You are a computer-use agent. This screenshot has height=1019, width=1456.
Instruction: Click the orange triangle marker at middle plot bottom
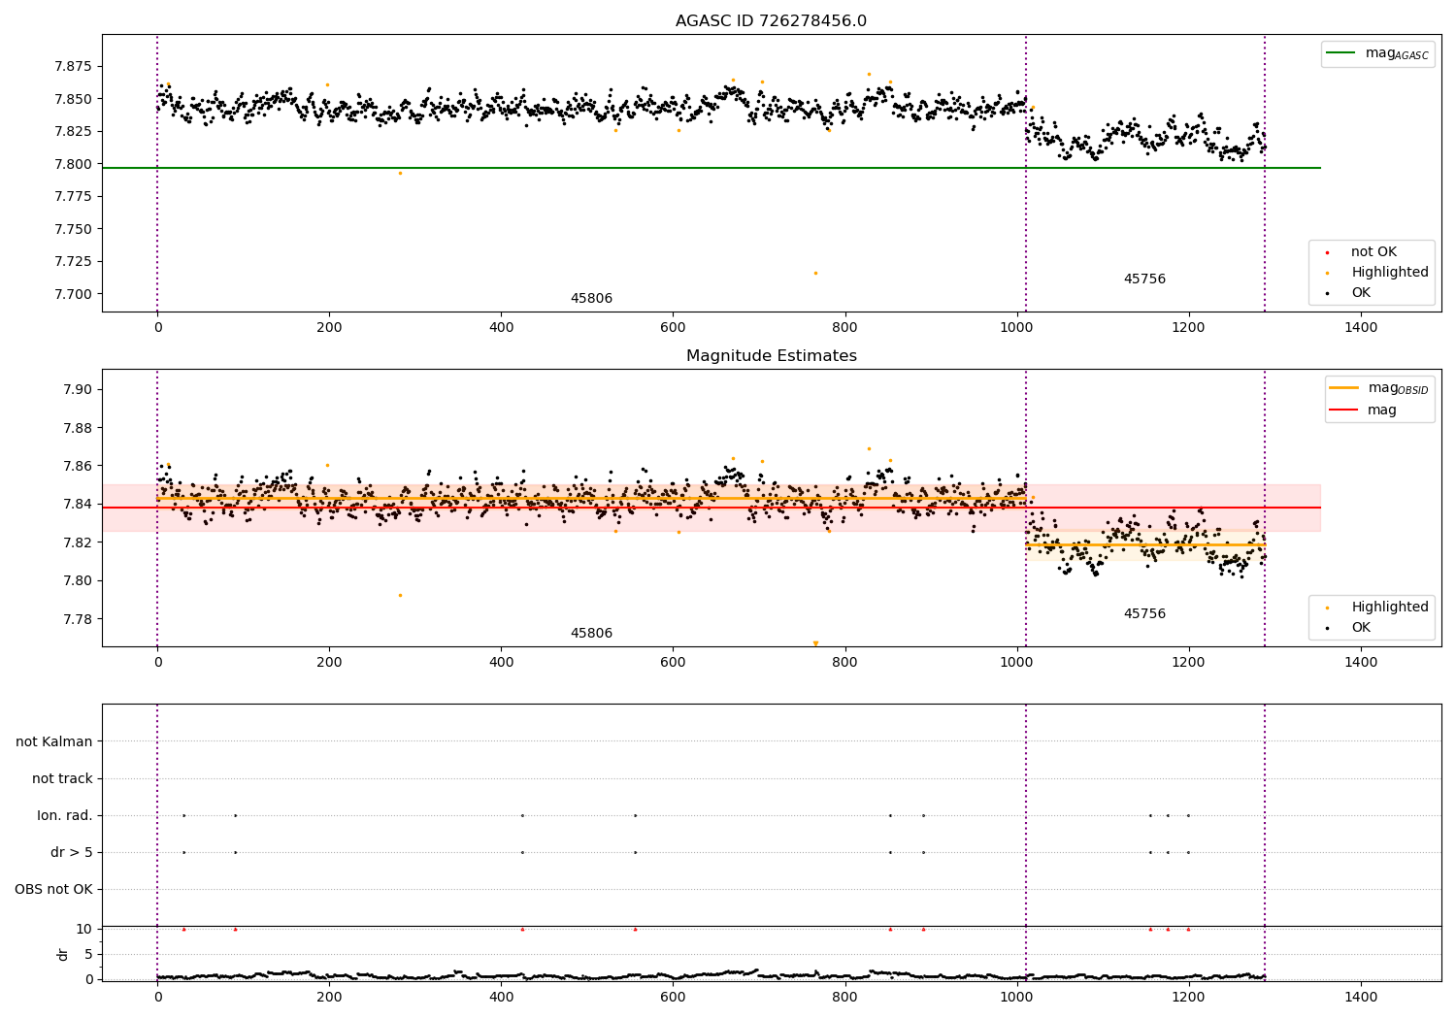[815, 642]
